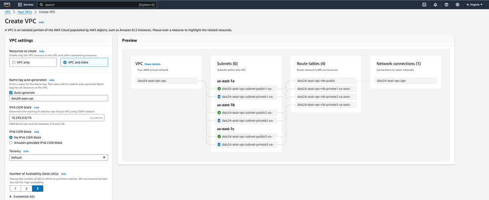Select dais24-aoai-vpc-subnet-private3 subnet
Viewport: 489px width, 200px height.
246,144
